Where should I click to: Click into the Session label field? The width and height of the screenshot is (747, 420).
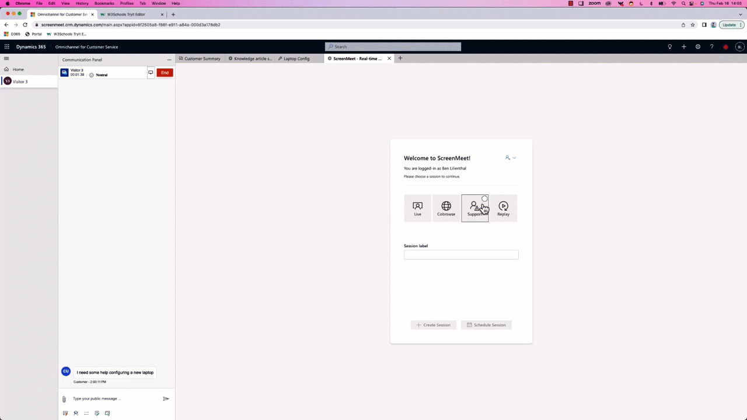point(461,254)
